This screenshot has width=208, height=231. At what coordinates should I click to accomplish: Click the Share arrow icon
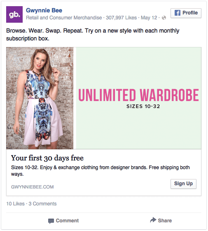[x=153, y=220]
